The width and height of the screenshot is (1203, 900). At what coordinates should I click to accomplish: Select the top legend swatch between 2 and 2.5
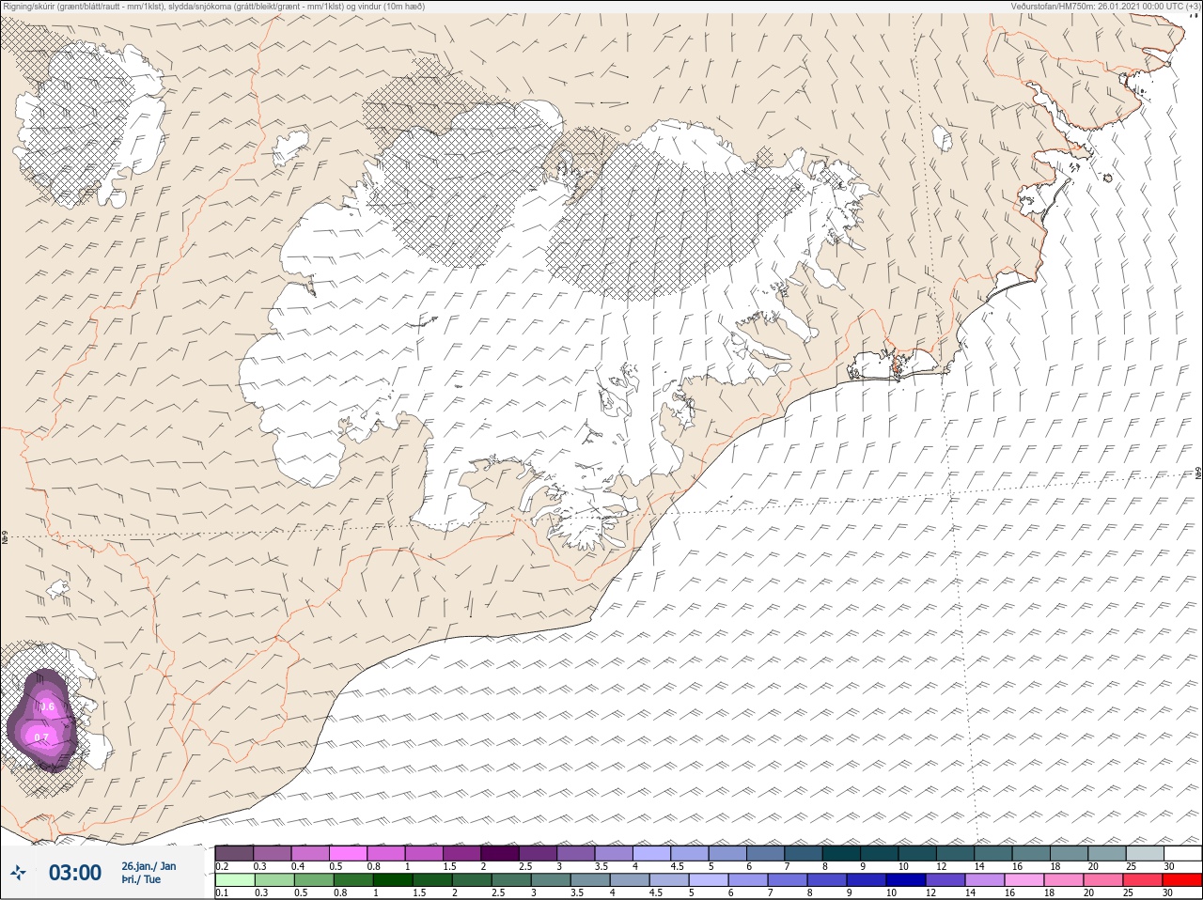point(500,853)
